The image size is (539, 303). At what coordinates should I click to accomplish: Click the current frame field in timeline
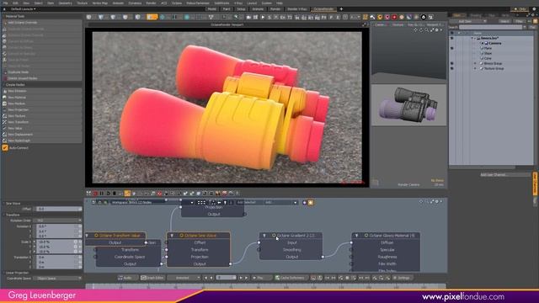[226, 278]
